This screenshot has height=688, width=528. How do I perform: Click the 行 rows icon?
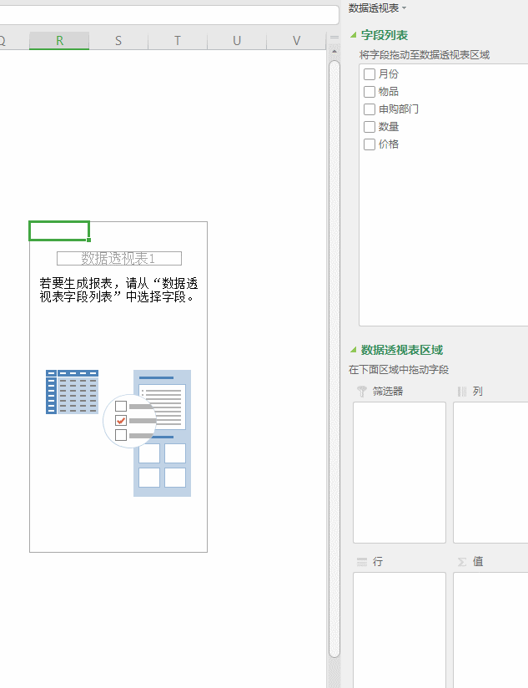coord(362,562)
